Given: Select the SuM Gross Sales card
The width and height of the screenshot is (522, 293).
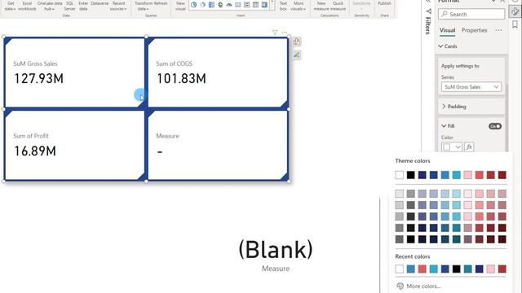Looking at the screenshot, I should 74,72.
